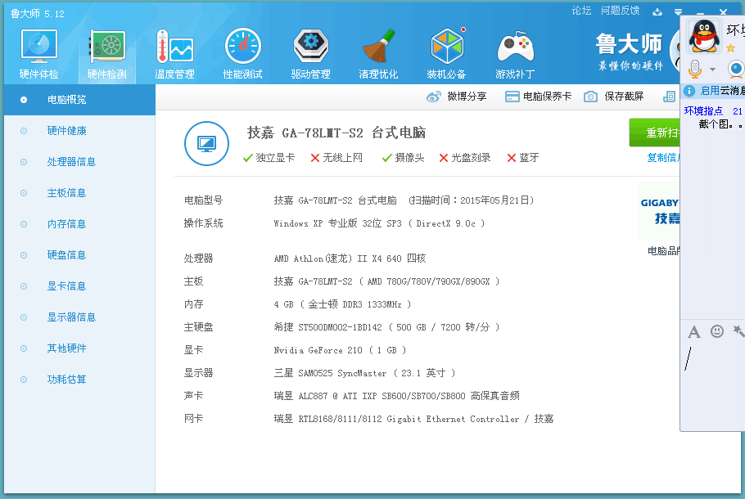The height and width of the screenshot is (499, 745).
Task: Click the QQ penguin avatar in chat window
Action: coord(704,36)
